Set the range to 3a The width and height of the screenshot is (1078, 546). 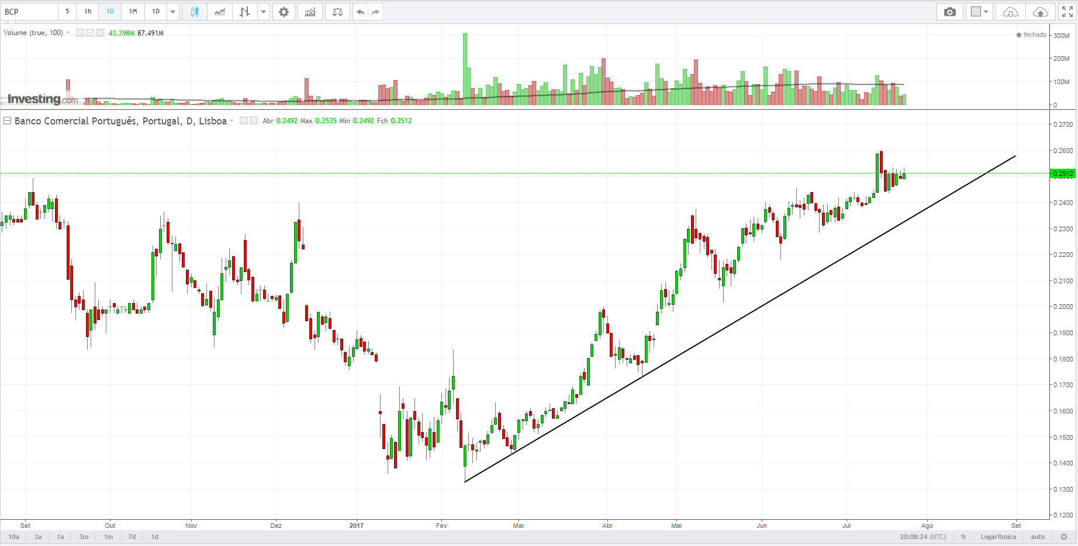[38, 537]
